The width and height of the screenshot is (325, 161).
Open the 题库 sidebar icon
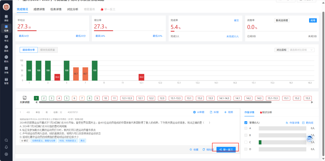click(x=6, y=49)
